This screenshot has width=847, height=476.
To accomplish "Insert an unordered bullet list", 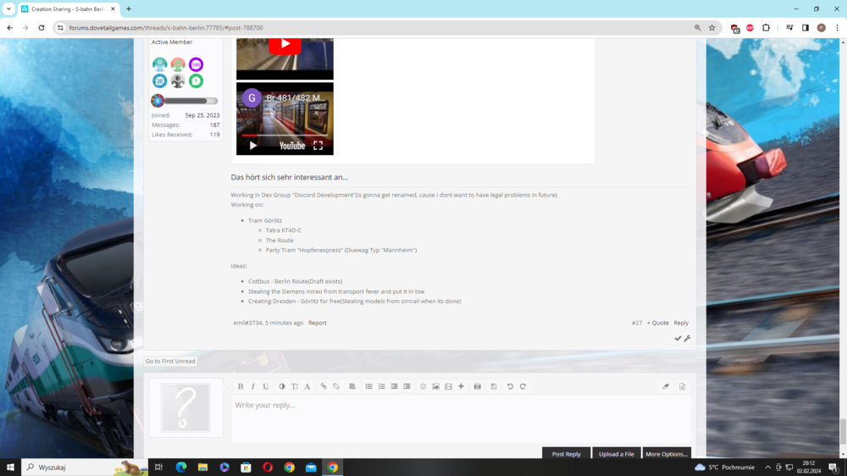I will pos(369,386).
